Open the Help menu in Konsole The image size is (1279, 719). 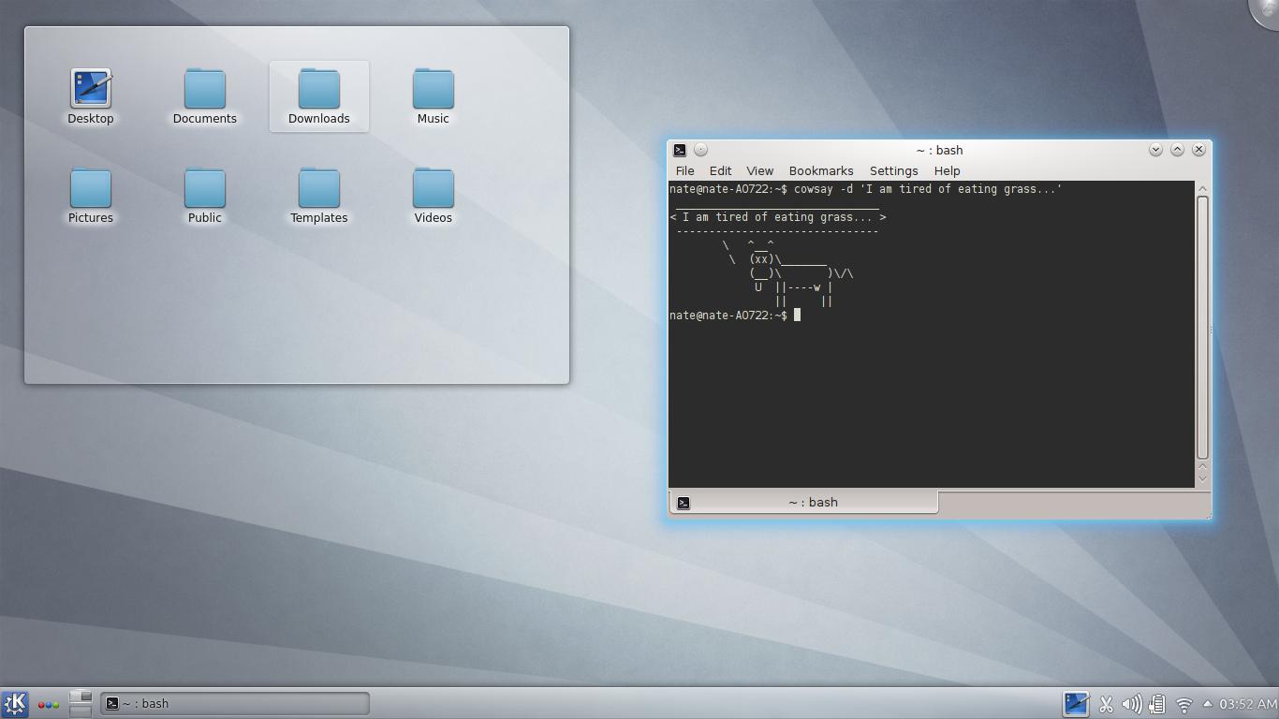pos(947,171)
